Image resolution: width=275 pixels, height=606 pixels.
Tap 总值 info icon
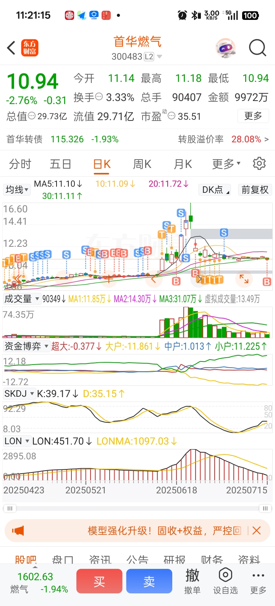[x=32, y=116]
